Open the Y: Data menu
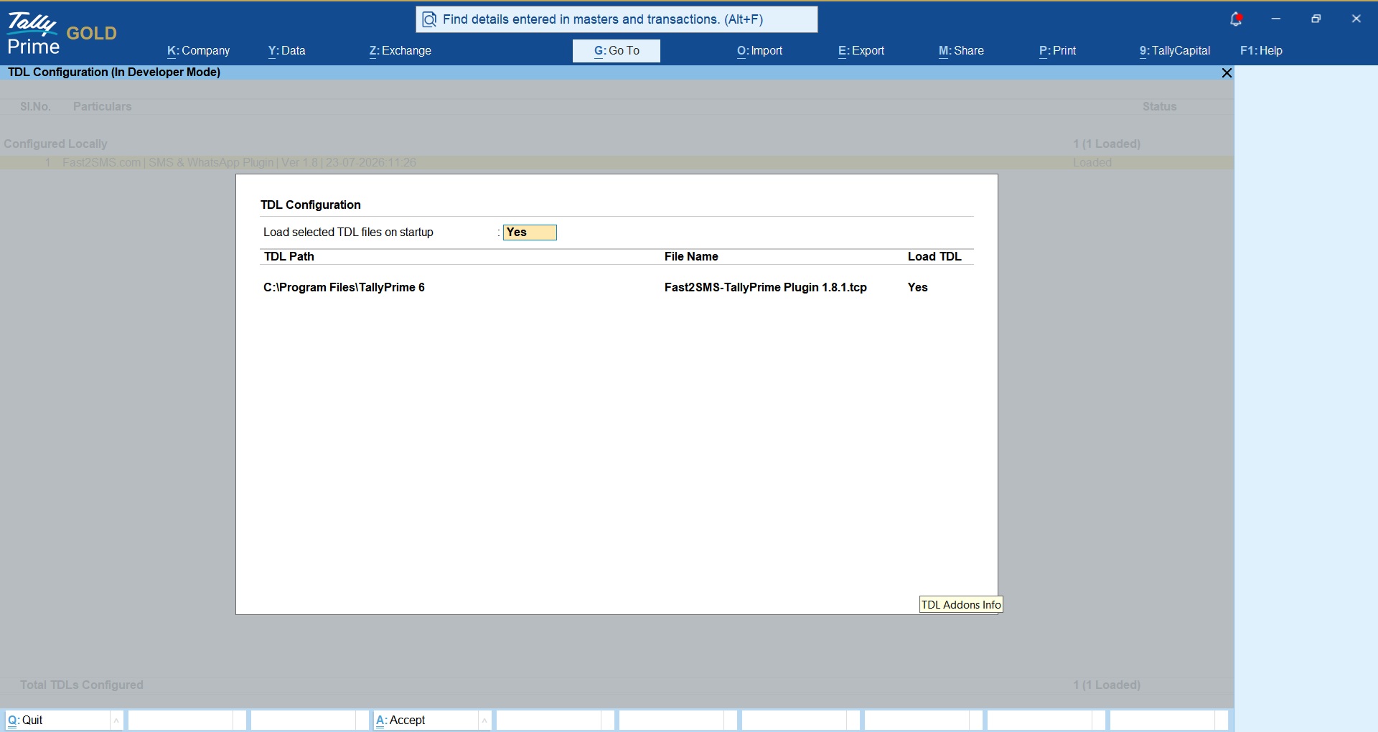 pos(286,51)
